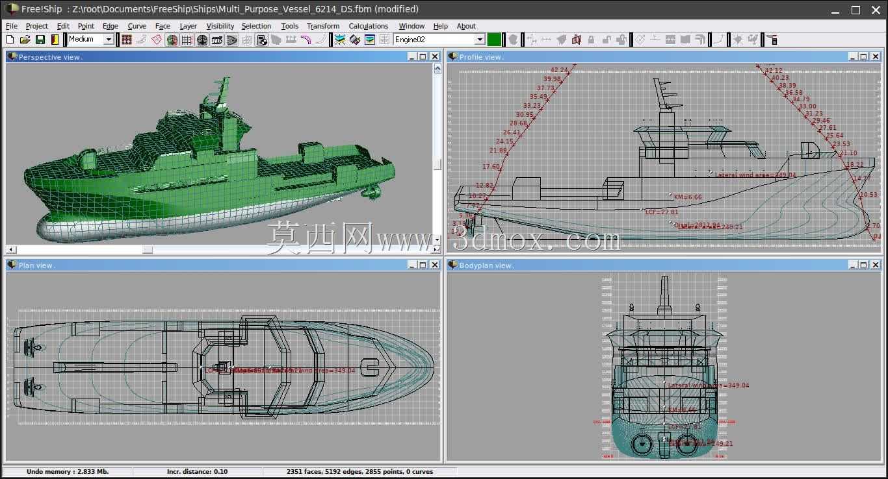
Task: Toggle stations display icon
Action: click(202, 40)
